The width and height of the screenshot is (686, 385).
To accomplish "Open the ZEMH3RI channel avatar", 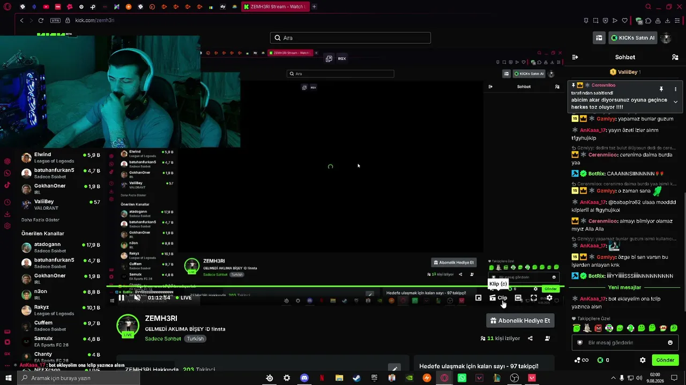I will [x=128, y=327].
